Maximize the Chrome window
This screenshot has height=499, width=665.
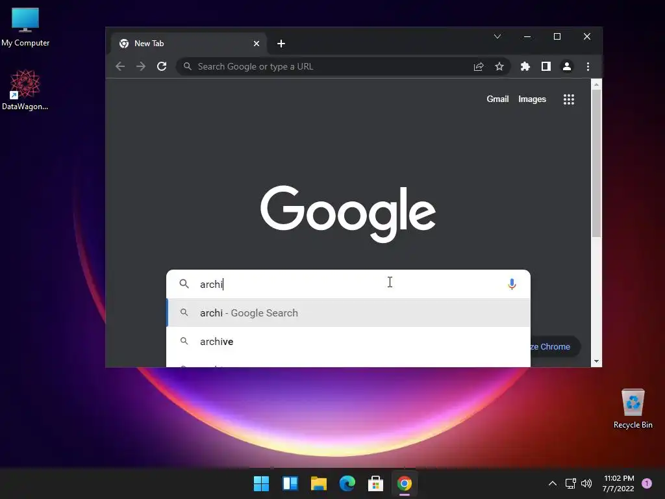click(x=557, y=36)
